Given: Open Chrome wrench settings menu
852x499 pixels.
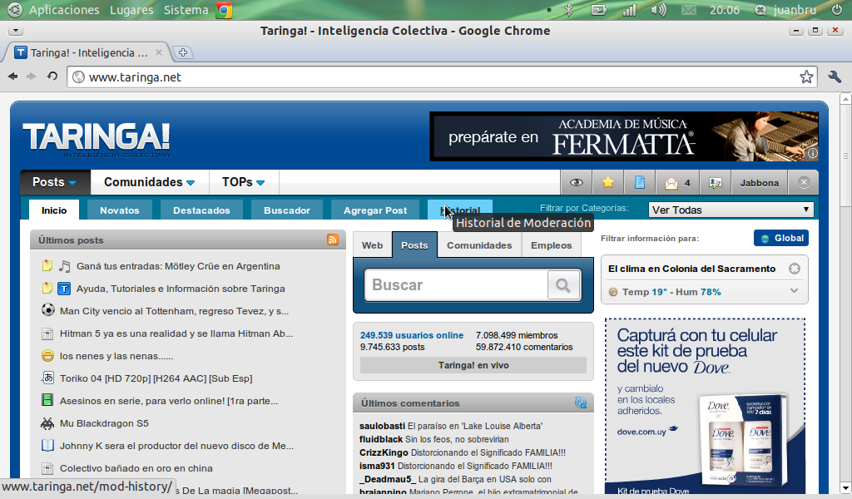Looking at the screenshot, I should (835, 77).
